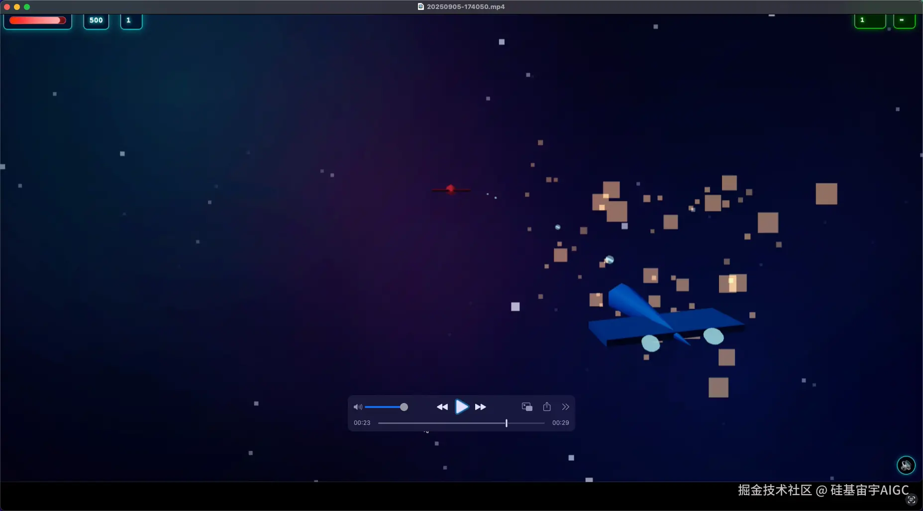Screen dimensions: 923x511
Task: Click the 00:23 elapsed time label
Action: tap(362, 423)
